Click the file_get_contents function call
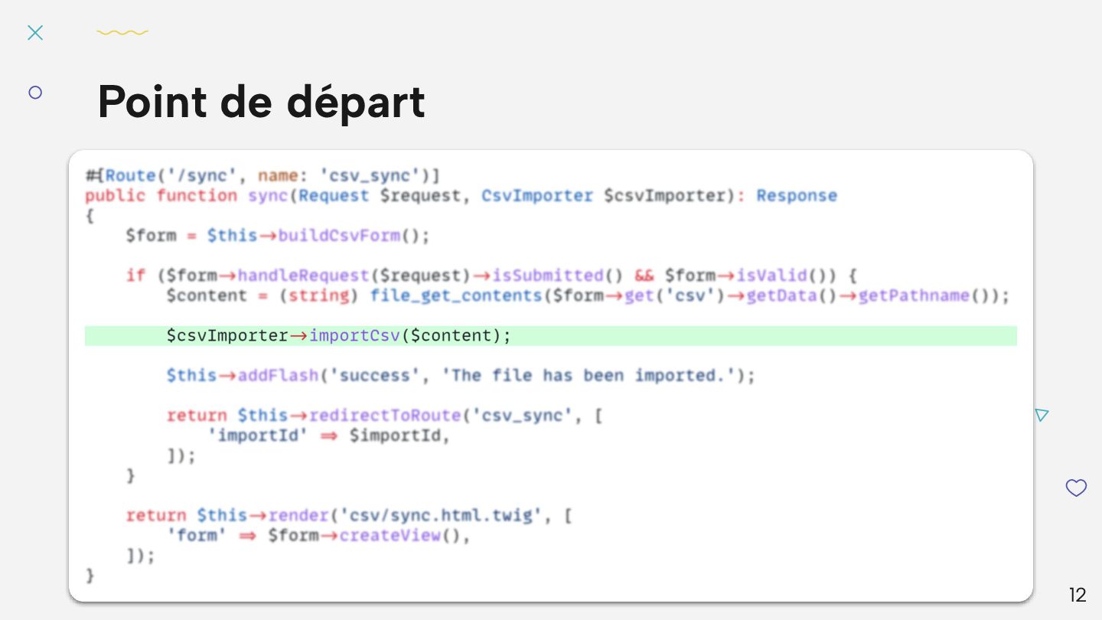Image resolution: width=1102 pixels, height=620 pixels. (456, 295)
